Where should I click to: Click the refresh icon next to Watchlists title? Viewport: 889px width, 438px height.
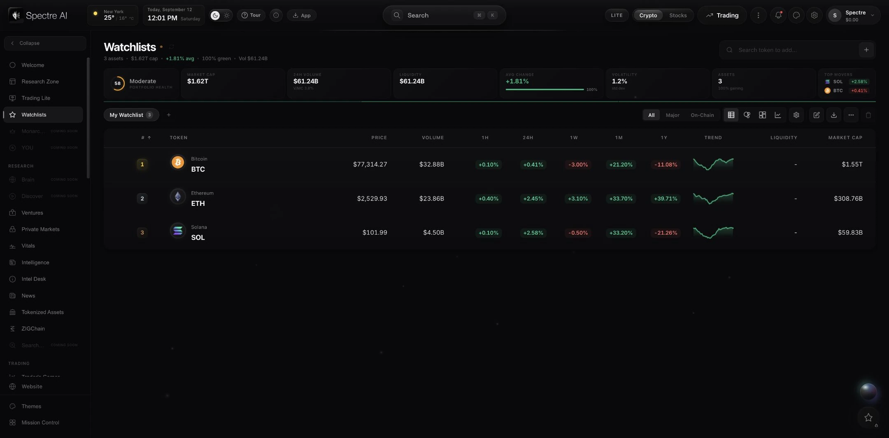(x=172, y=47)
